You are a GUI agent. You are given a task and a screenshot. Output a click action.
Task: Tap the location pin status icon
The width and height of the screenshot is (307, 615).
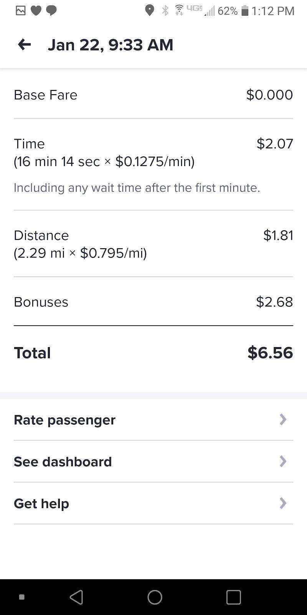tap(149, 11)
